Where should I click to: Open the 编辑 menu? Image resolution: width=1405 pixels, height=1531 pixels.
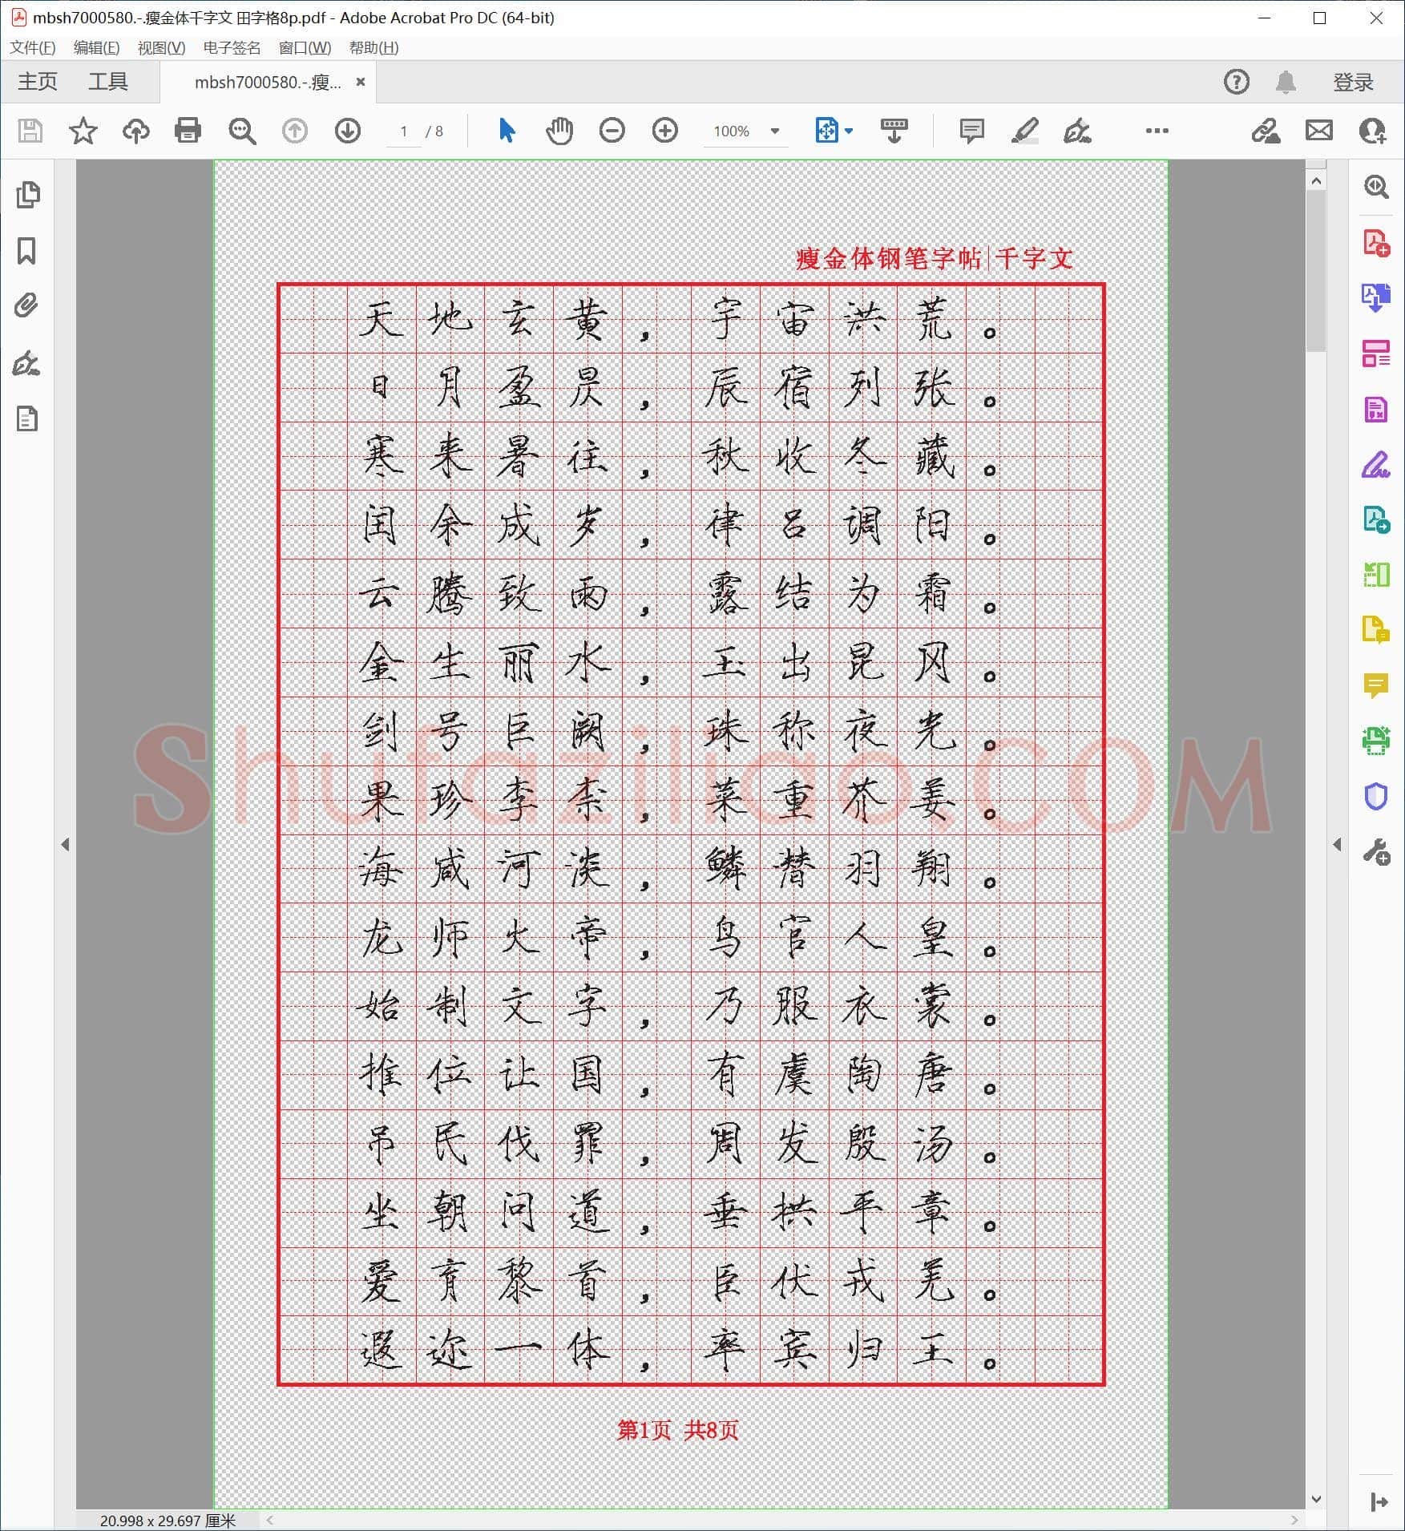click(97, 47)
